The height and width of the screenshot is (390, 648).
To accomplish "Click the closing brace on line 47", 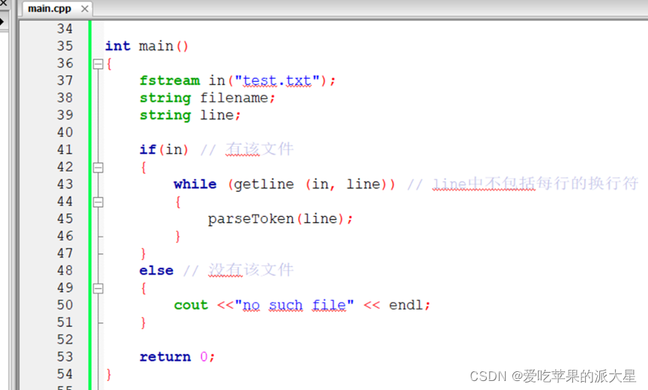I will click(143, 253).
